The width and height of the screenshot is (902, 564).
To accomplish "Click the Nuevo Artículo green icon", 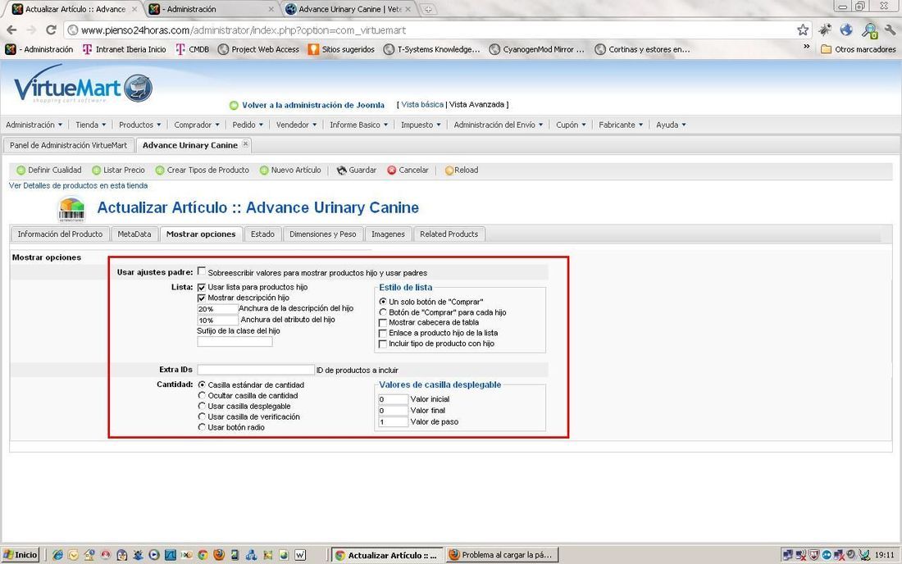I will coord(264,171).
